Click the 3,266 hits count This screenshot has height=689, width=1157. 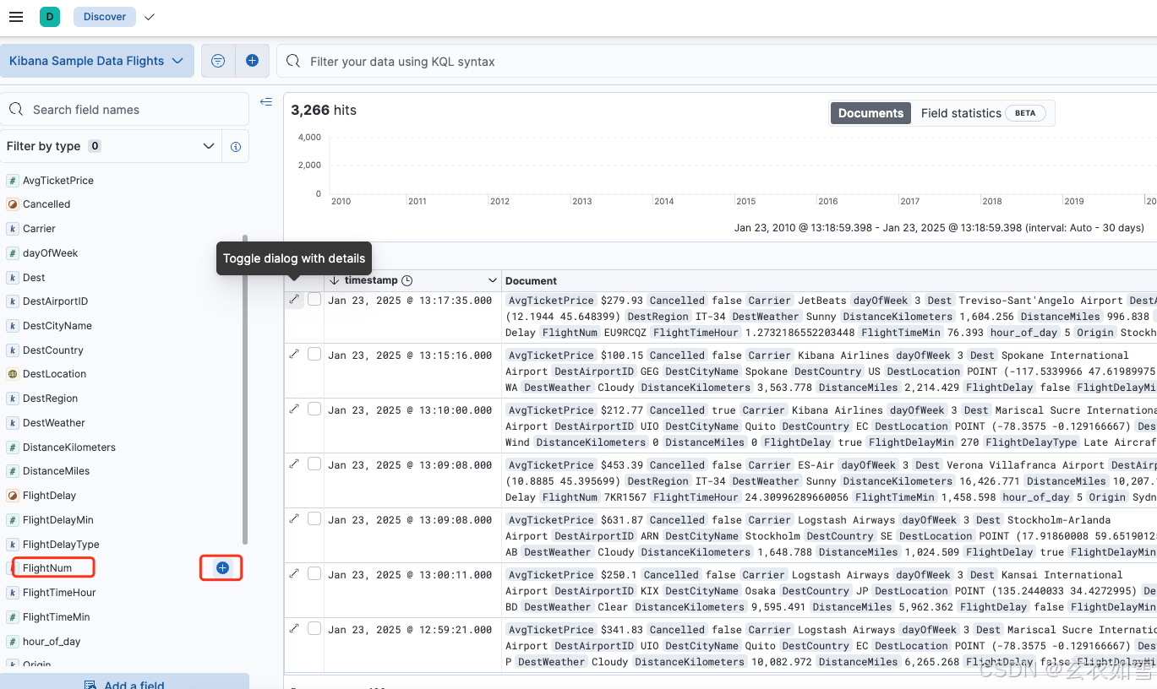pyautogui.click(x=324, y=110)
